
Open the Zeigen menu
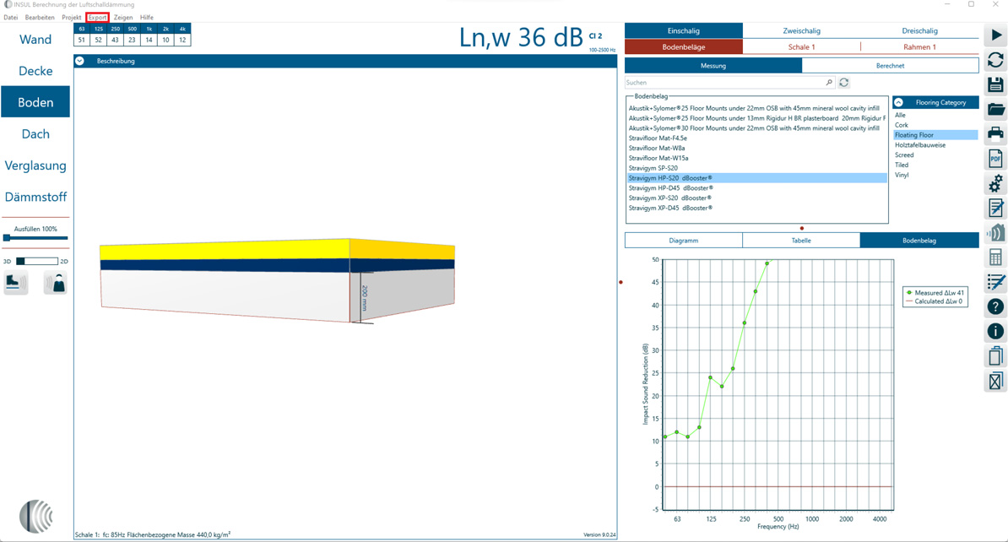click(x=123, y=18)
